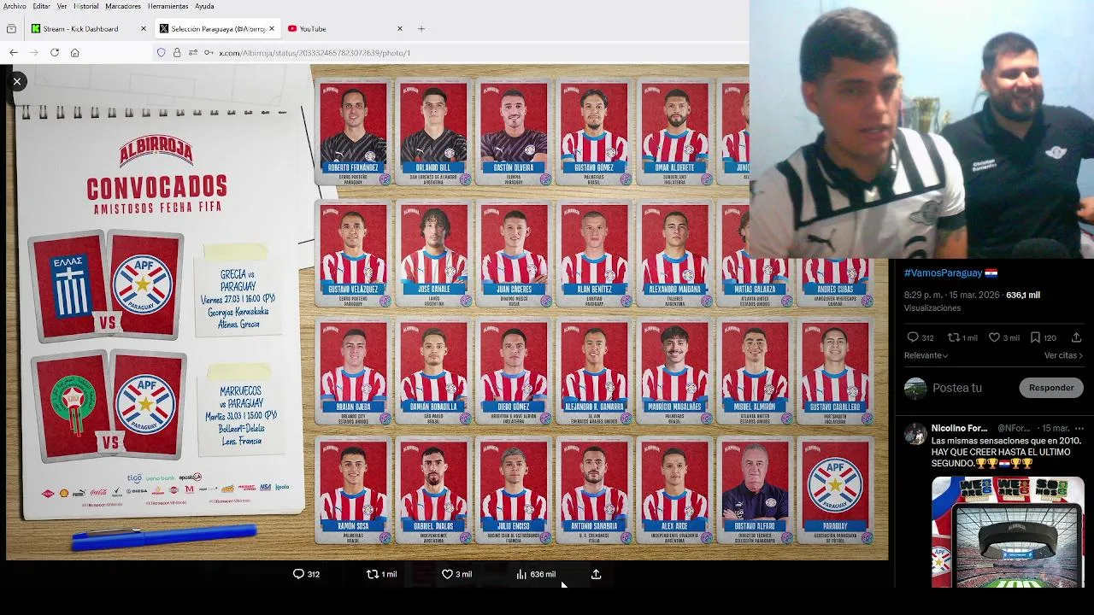
Task: Click the sidebar heart icon showing 3 mil
Action: tap(994, 337)
